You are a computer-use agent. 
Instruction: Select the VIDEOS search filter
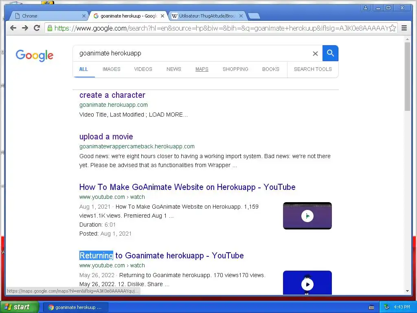click(x=143, y=69)
